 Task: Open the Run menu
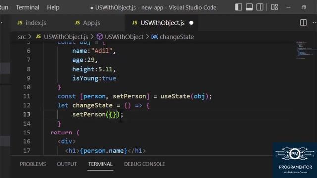click(4, 8)
